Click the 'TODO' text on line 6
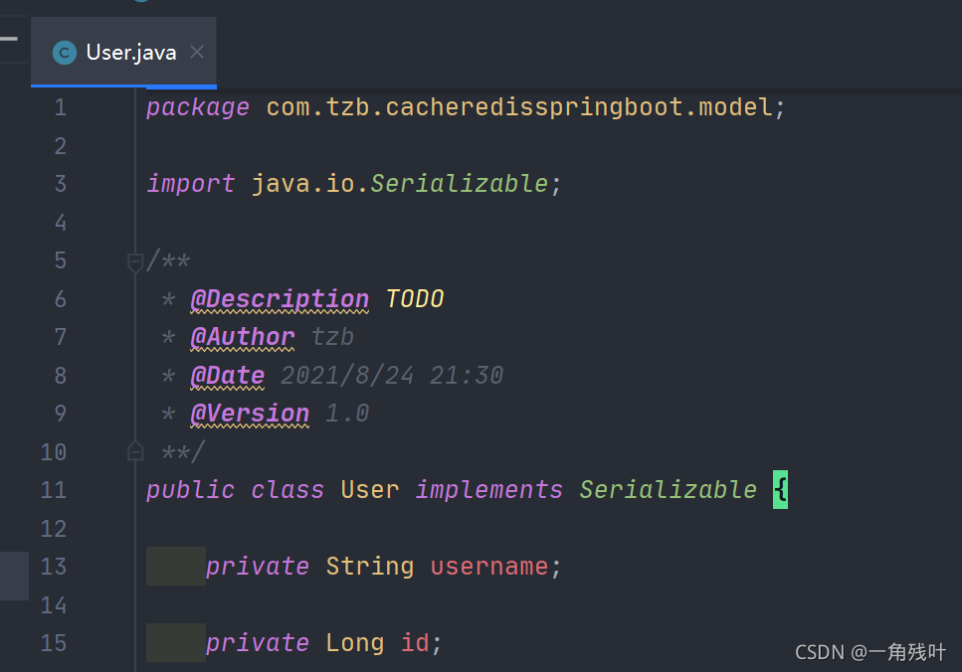This screenshot has height=672, width=962. point(415,299)
